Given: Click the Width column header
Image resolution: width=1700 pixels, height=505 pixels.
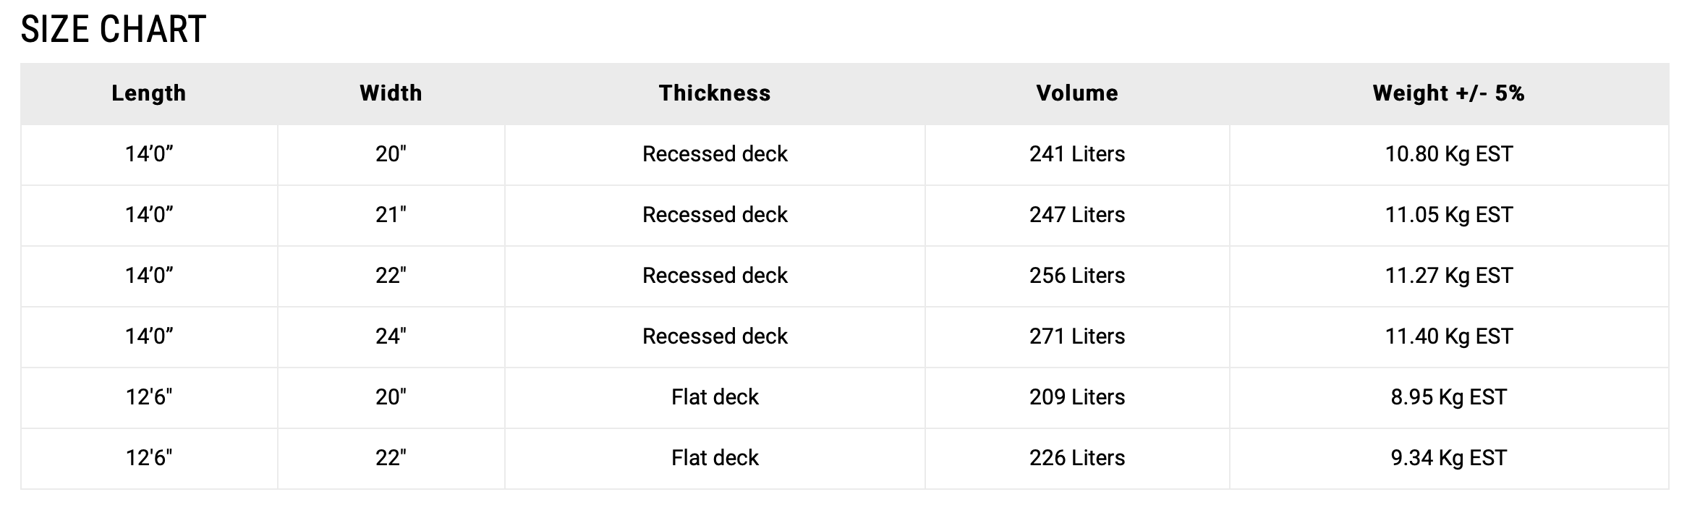Looking at the screenshot, I should (391, 93).
